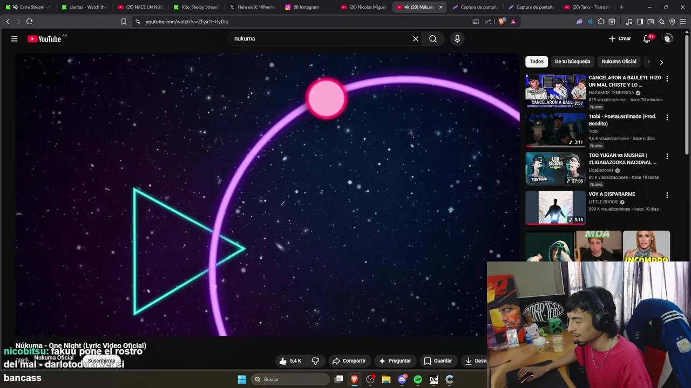The width and height of the screenshot is (691, 388).
Task: Open TOO YUGAN vs MUSHER thumbnail
Action: (x=555, y=169)
